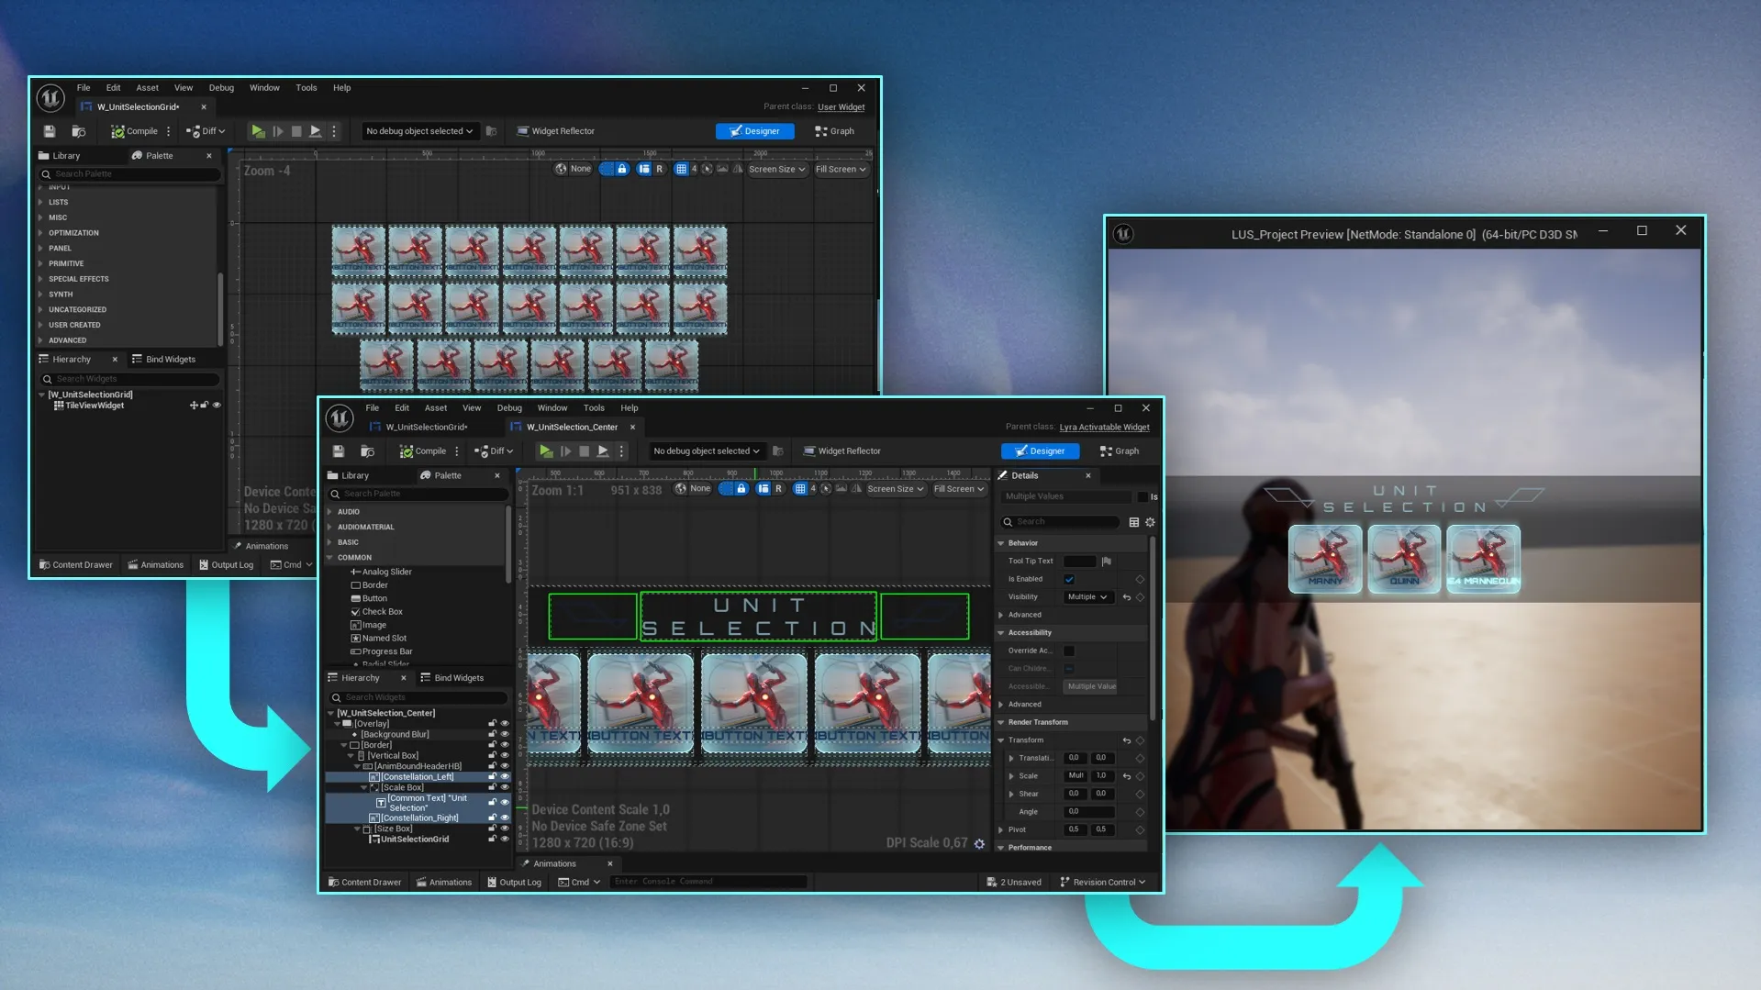Open Screen Size dropdown in front designer
The width and height of the screenshot is (1761, 990).
point(895,489)
